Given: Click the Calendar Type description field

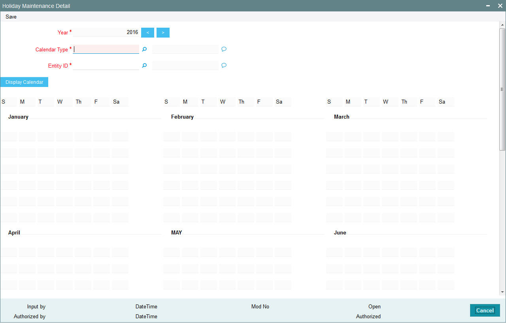Looking at the screenshot, I should click(185, 49).
